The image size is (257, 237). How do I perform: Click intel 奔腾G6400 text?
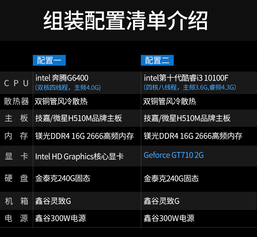[62, 78]
